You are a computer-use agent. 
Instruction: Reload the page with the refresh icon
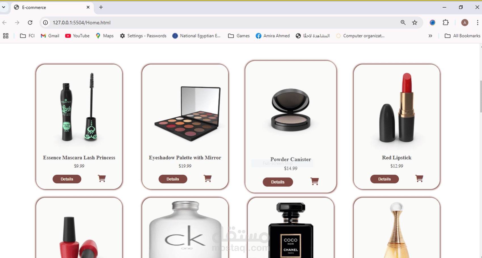click(x=30, y=22)
